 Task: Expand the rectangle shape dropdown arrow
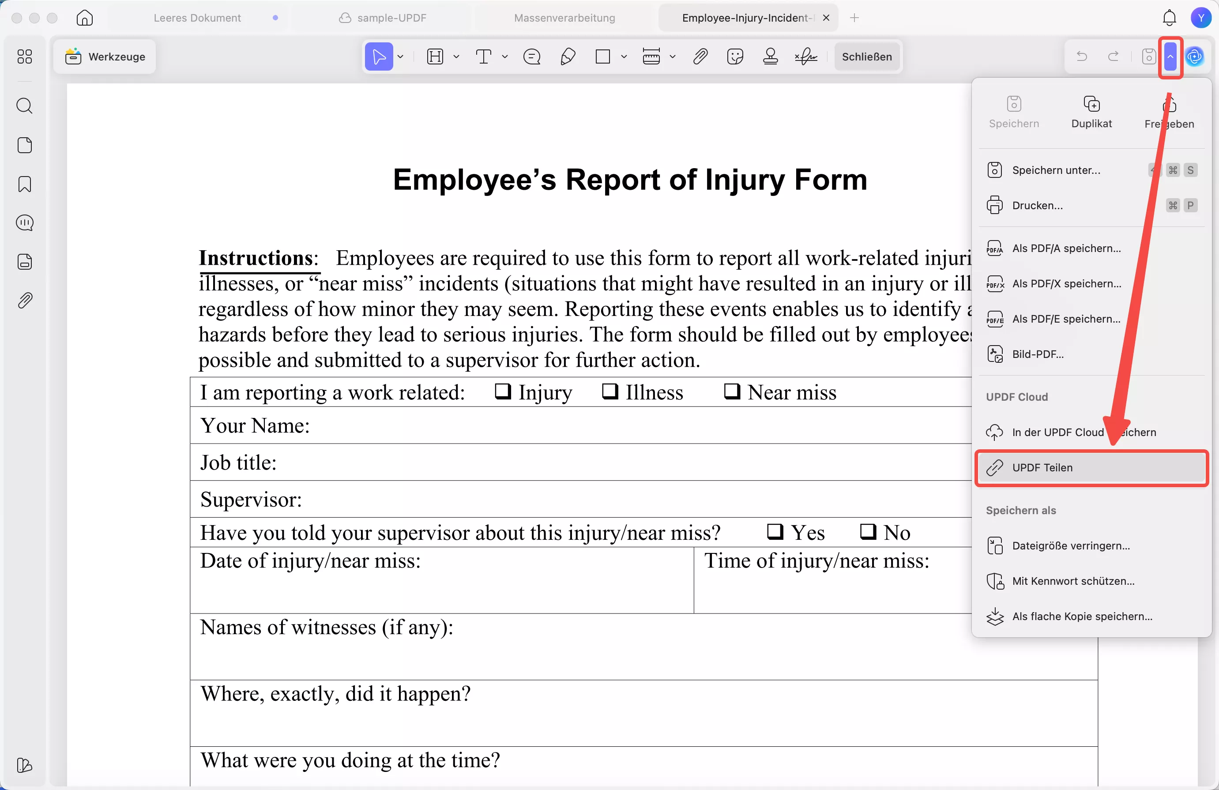coord(624,57)
